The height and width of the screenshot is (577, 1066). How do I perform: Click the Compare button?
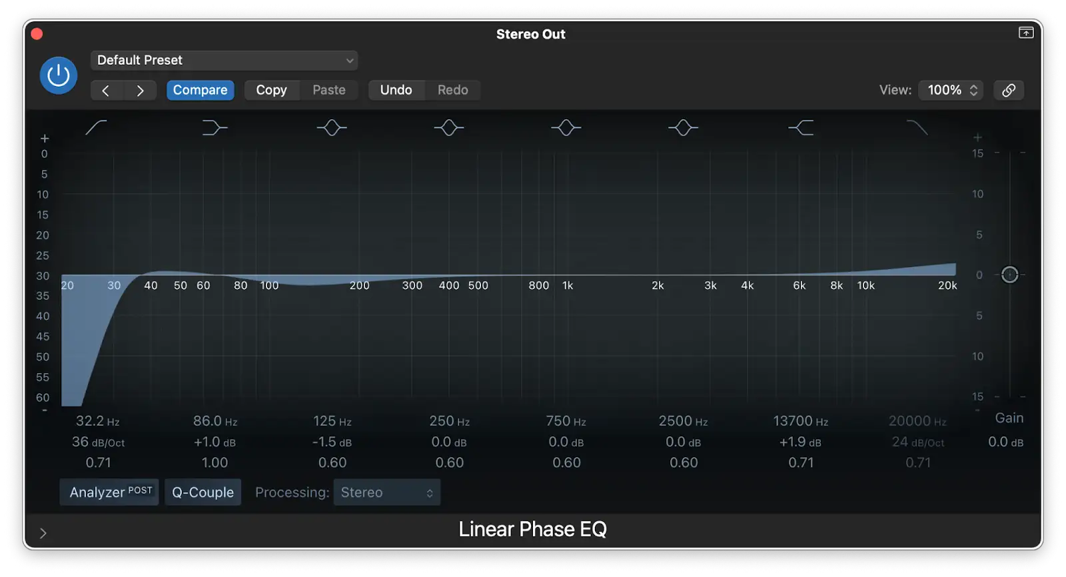click(200, 90)
